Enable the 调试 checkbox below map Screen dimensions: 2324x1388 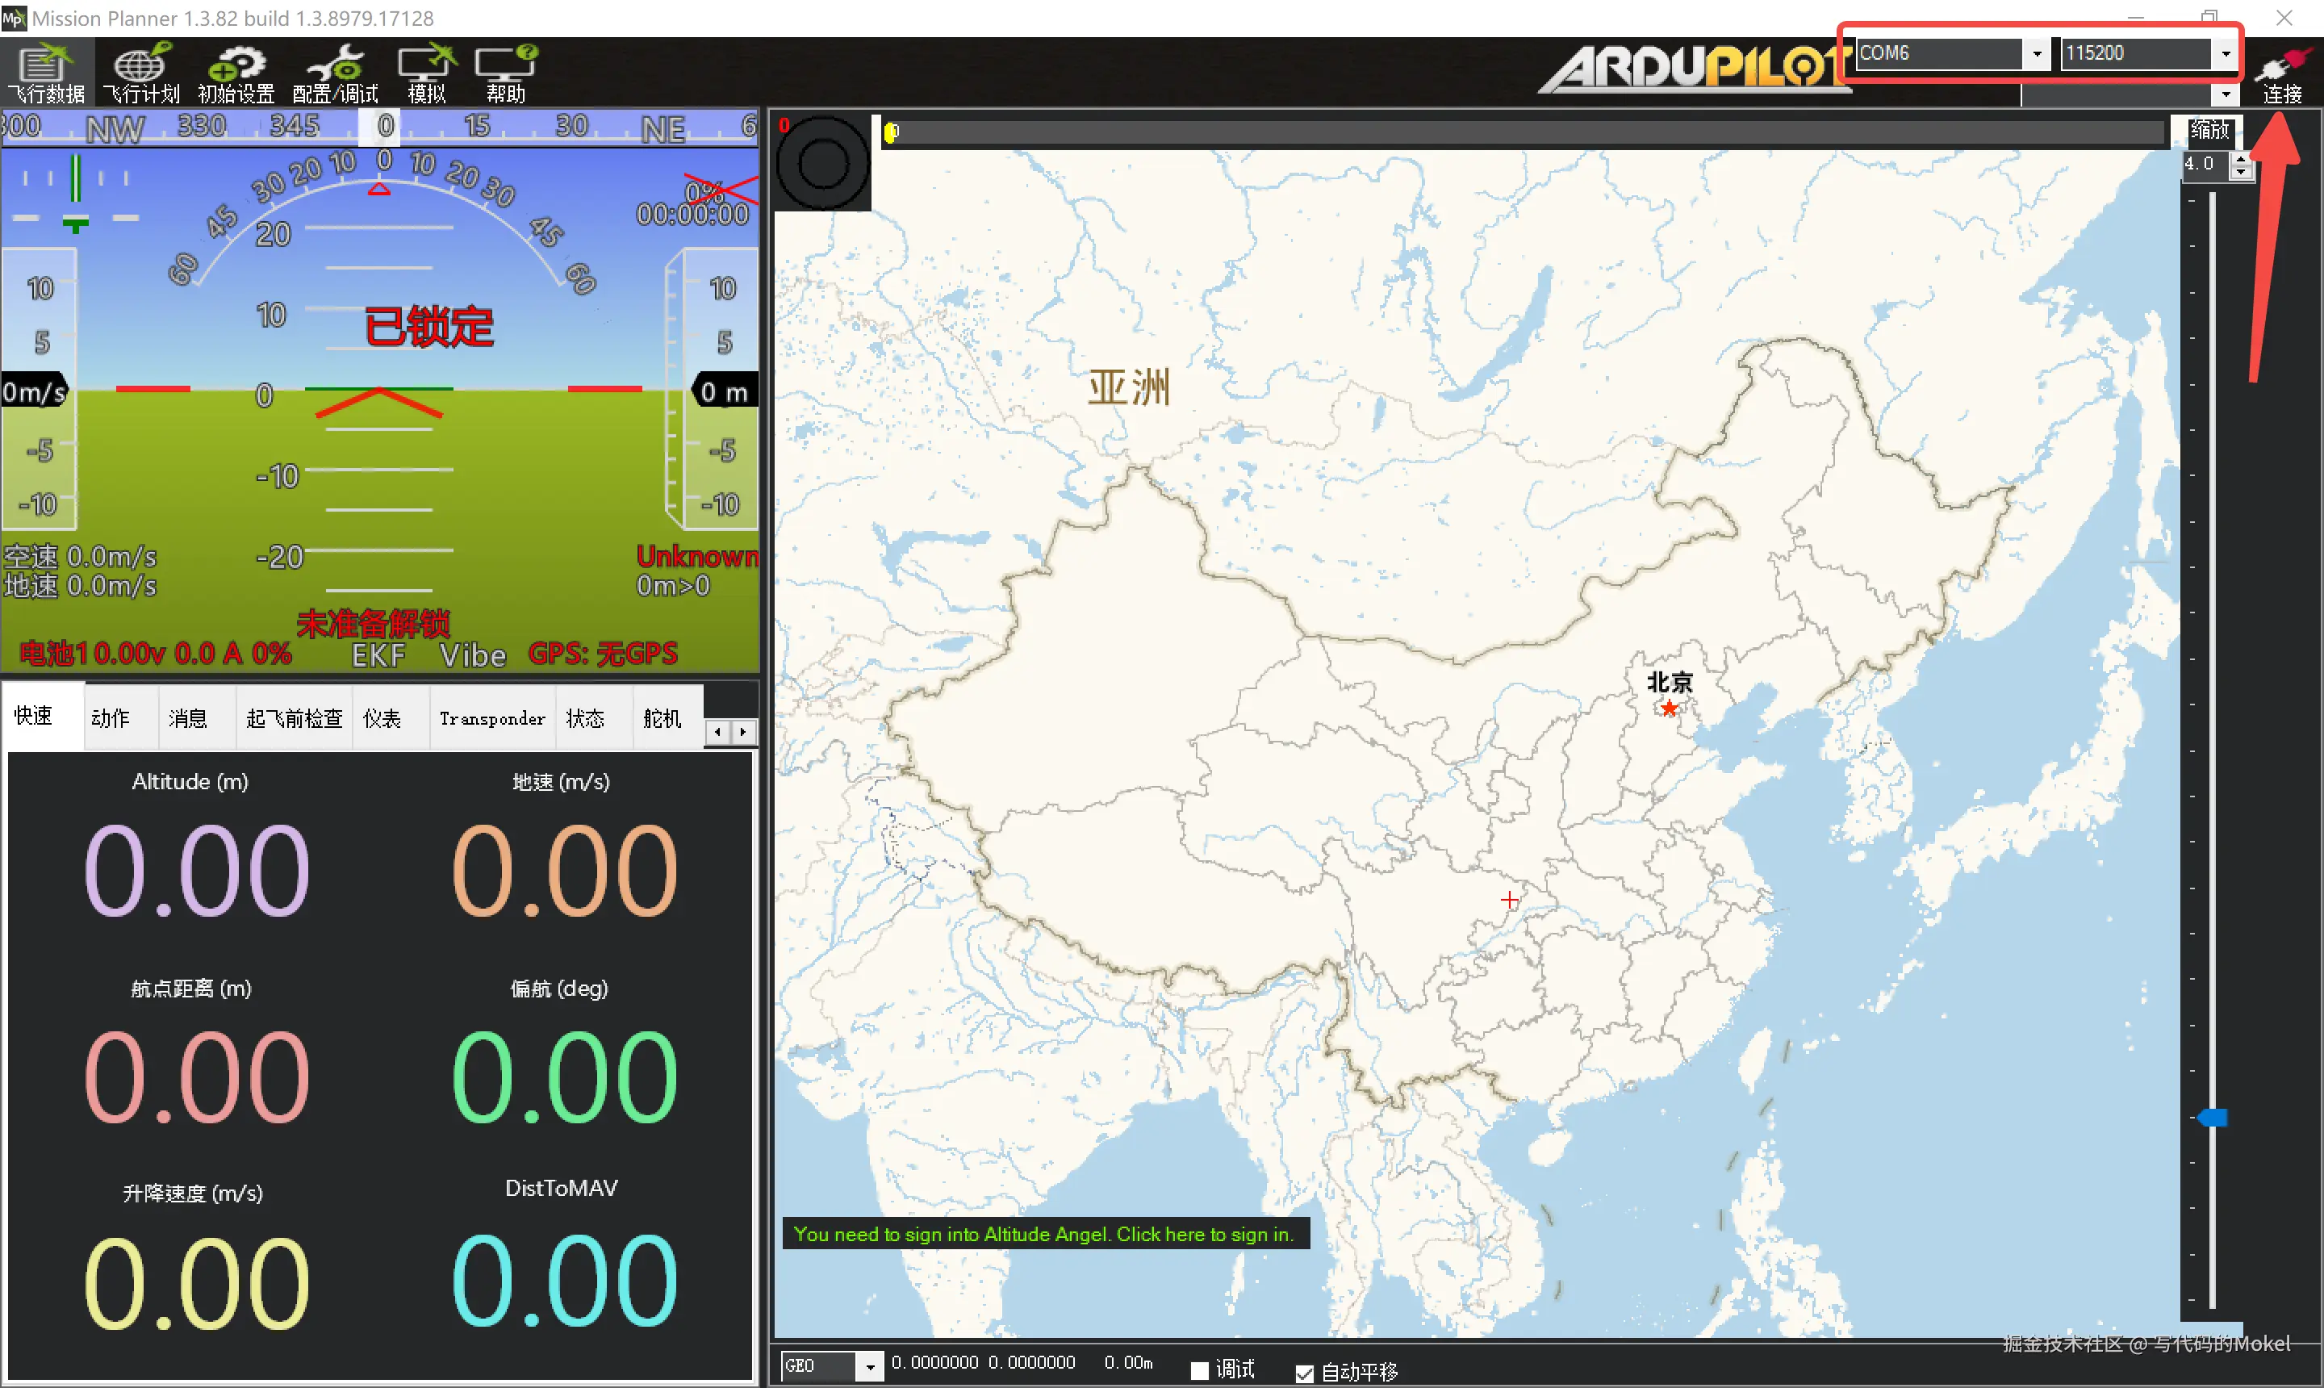pyautogui.click(x=1200, y=1370)
